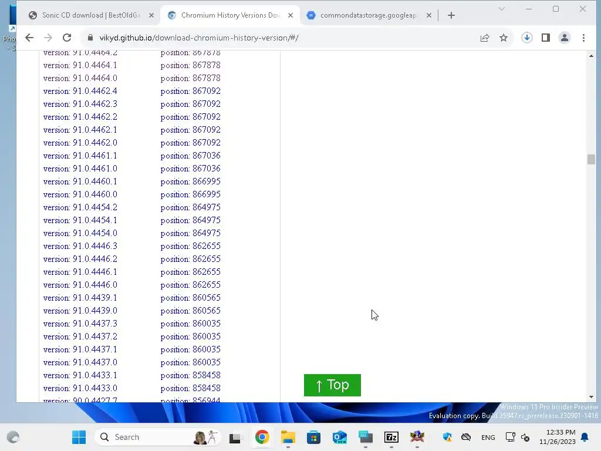The image size is (601, 451).
Task: Switch to Sonic CD download tab
Action: click(92, 15)
